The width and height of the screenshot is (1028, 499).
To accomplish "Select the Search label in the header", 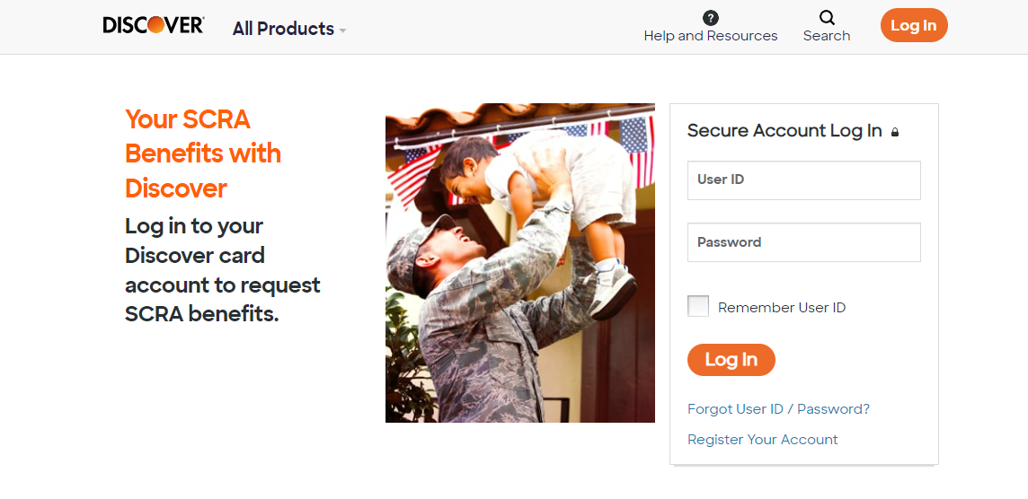I will [x=827, y=36].
